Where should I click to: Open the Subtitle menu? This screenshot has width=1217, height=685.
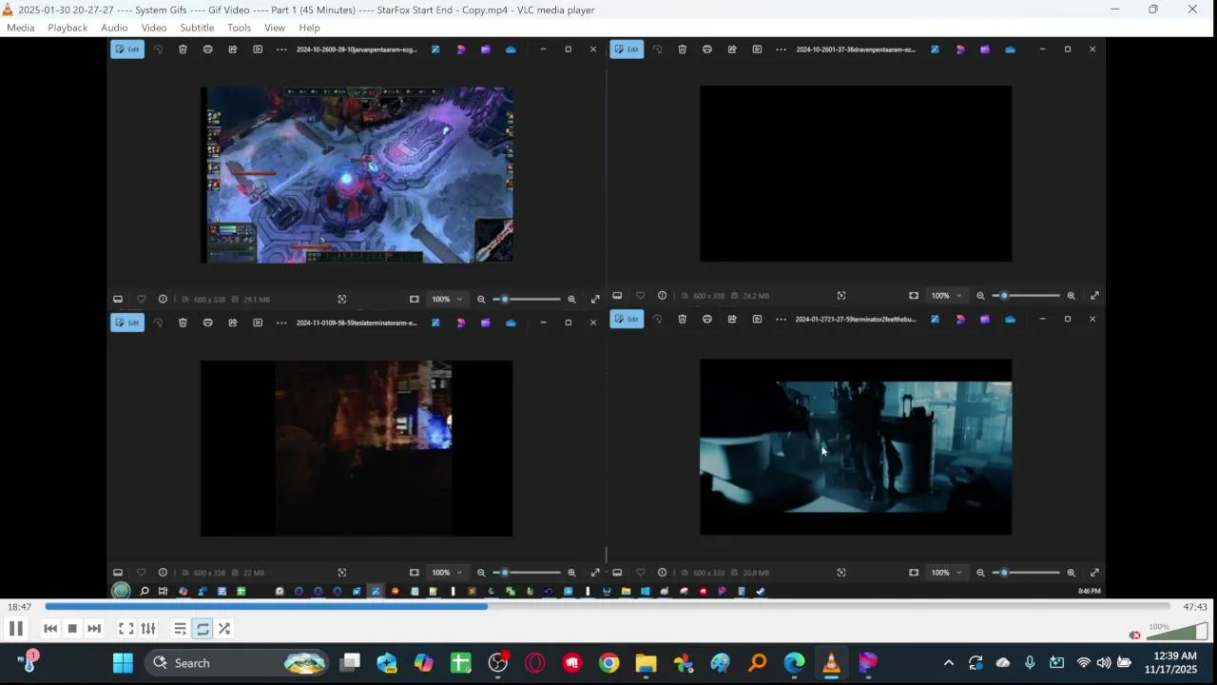click(x=197, y=28)
